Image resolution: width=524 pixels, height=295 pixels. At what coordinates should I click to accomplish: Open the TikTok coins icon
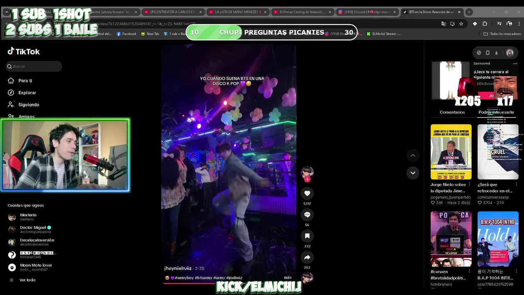tap(479, 53)
